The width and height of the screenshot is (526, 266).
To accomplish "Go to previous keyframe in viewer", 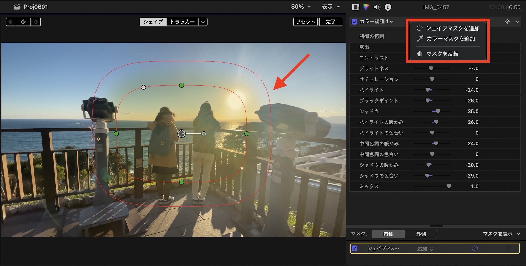I will tap(11, 22).
